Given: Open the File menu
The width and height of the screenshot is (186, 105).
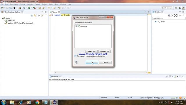Looking at the screenshot, I should (2, 4).
